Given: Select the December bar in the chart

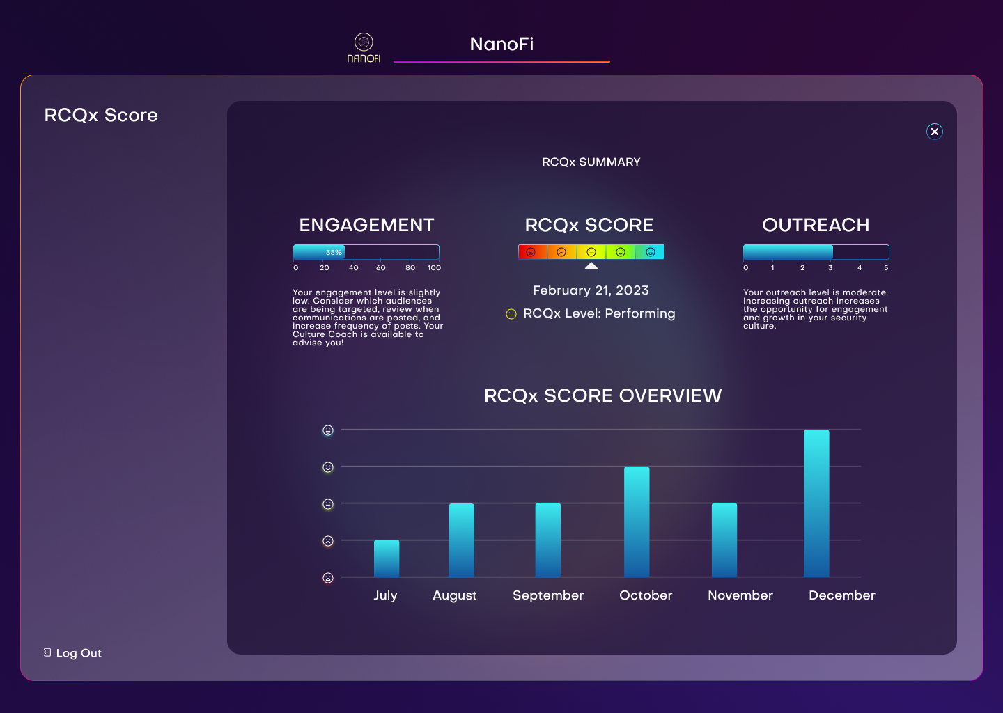Looking at the screenshot, I should point(816,503).
